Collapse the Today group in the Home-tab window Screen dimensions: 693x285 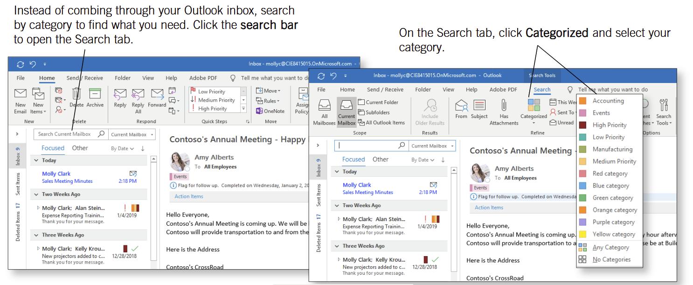coord(36,160)
